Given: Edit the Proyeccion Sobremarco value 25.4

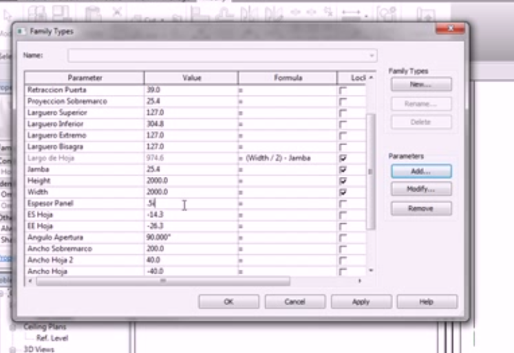Looking at the screenshot, I should click(x=191, y=101).
